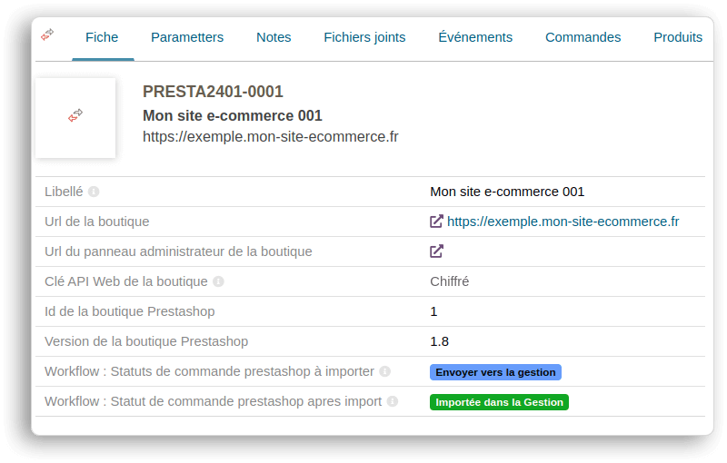This screenshot has height=463, width=727.
Task: Click the green Importée dans la Gestion badge
Action: click(x=499, y=402)
